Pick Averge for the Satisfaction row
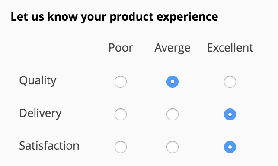Viewport: 278px width, 166px height. (x=173, y=147)
